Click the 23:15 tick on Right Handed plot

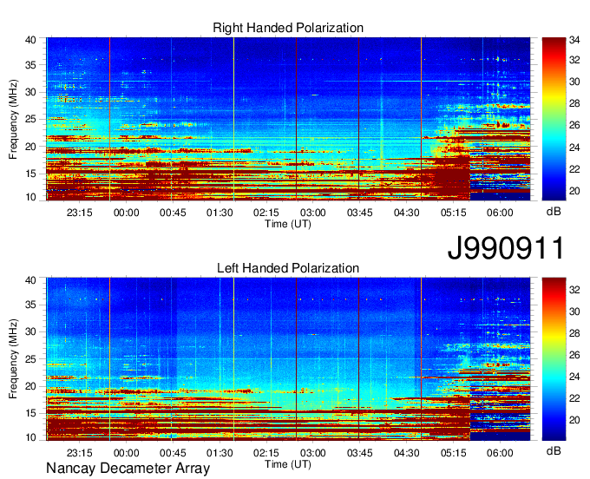(x=80, y=213)
